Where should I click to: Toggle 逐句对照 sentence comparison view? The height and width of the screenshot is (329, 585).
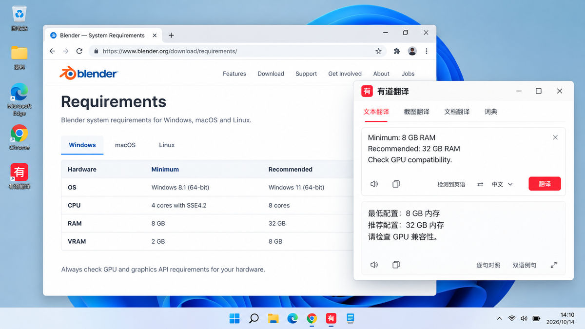tap(488, 265)
